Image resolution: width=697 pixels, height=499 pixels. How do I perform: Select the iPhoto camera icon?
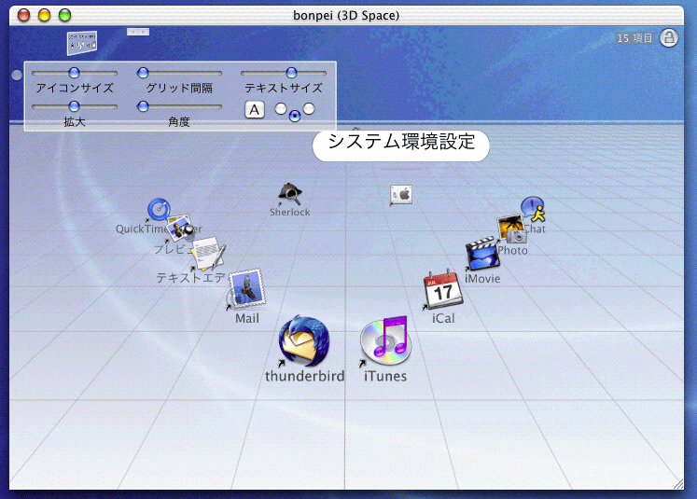pyautogui.click(x=511, y=229)
